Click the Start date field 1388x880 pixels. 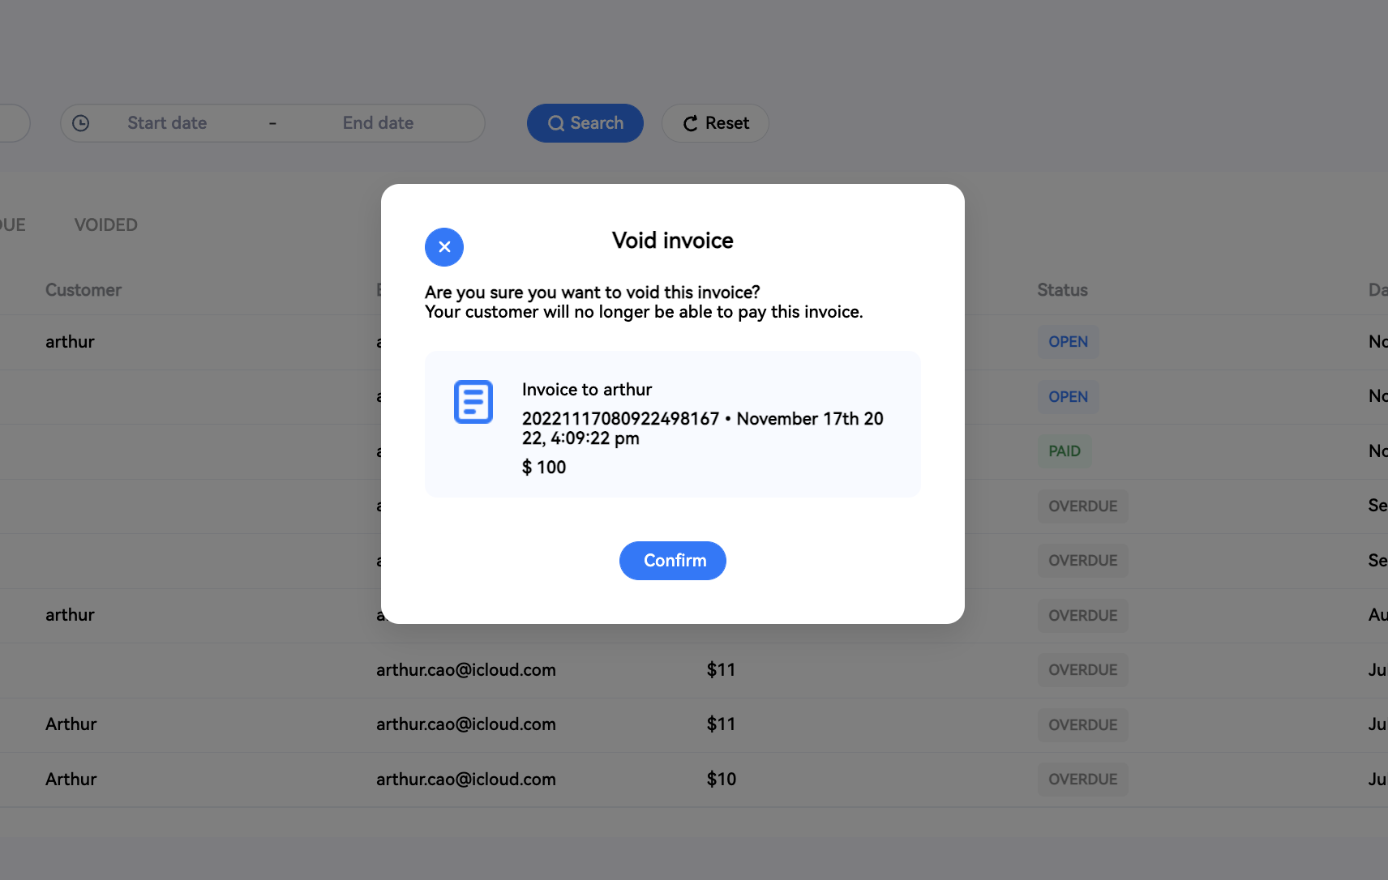[167, 123]
